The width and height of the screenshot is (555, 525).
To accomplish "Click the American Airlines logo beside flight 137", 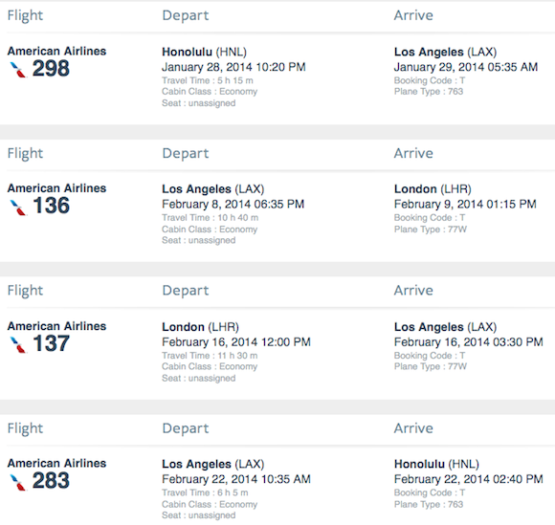I will (x=18, y=345).
